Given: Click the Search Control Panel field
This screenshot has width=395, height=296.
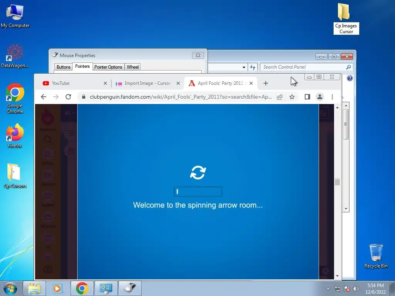Looking at the screenshot, I should coord(307,67).
